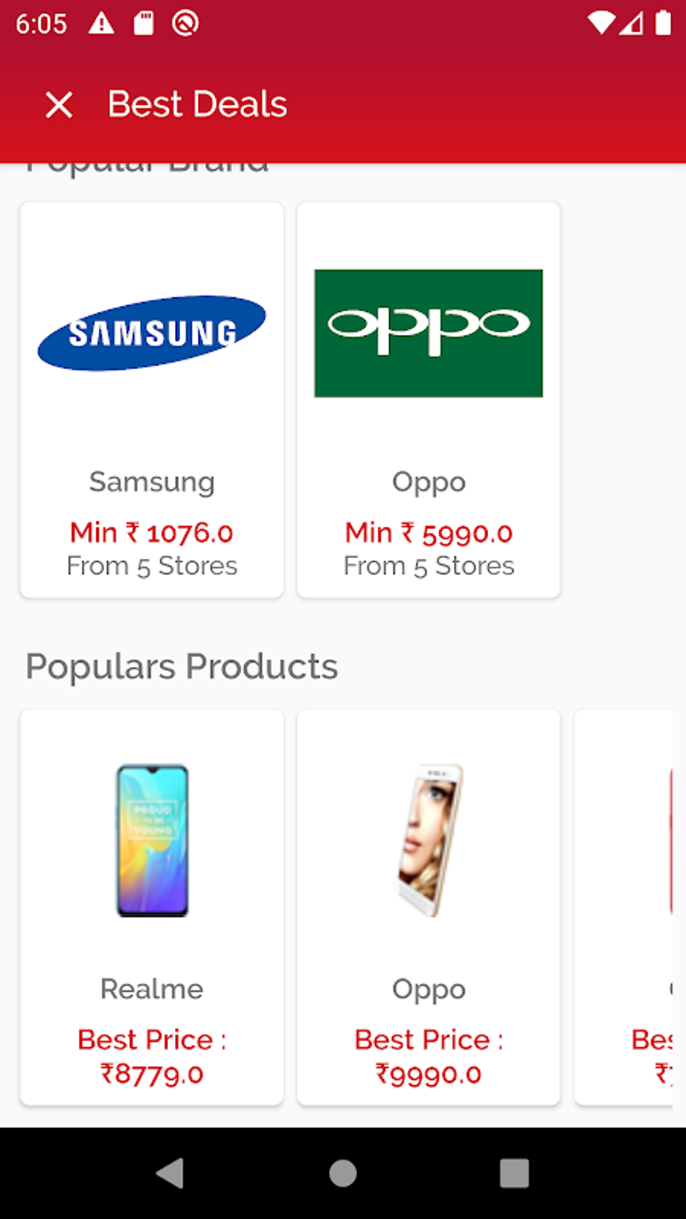
Task: Tap Samsung Min ₹ 1076.0 price
Action: (152, 533)
